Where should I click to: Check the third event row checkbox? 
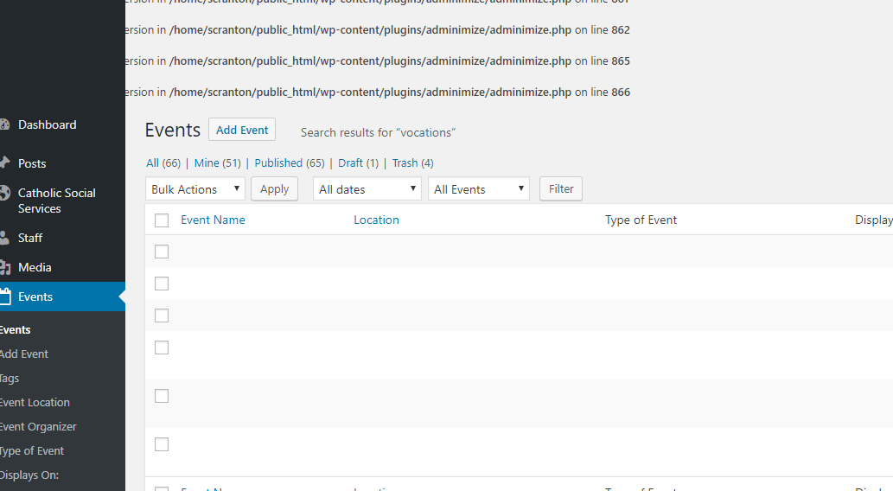(x=162, y=316)
